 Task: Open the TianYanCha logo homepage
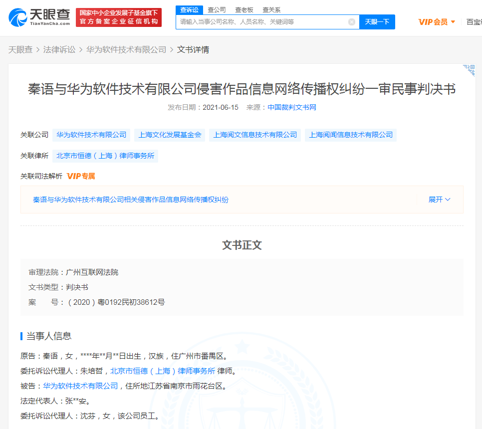tap(39, 17)
